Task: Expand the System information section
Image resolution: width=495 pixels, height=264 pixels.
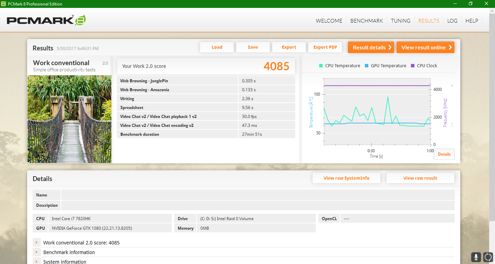Action: click(36, 261)
